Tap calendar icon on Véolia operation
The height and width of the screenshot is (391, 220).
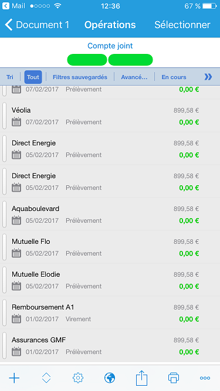click(16, 122)
